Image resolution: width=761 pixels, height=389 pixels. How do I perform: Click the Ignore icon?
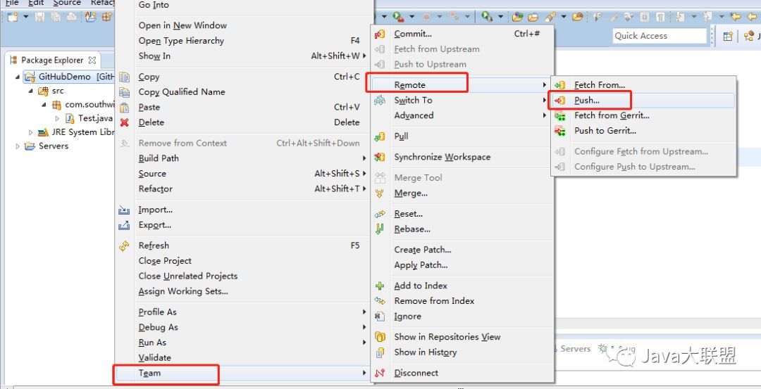coord(380,317)
